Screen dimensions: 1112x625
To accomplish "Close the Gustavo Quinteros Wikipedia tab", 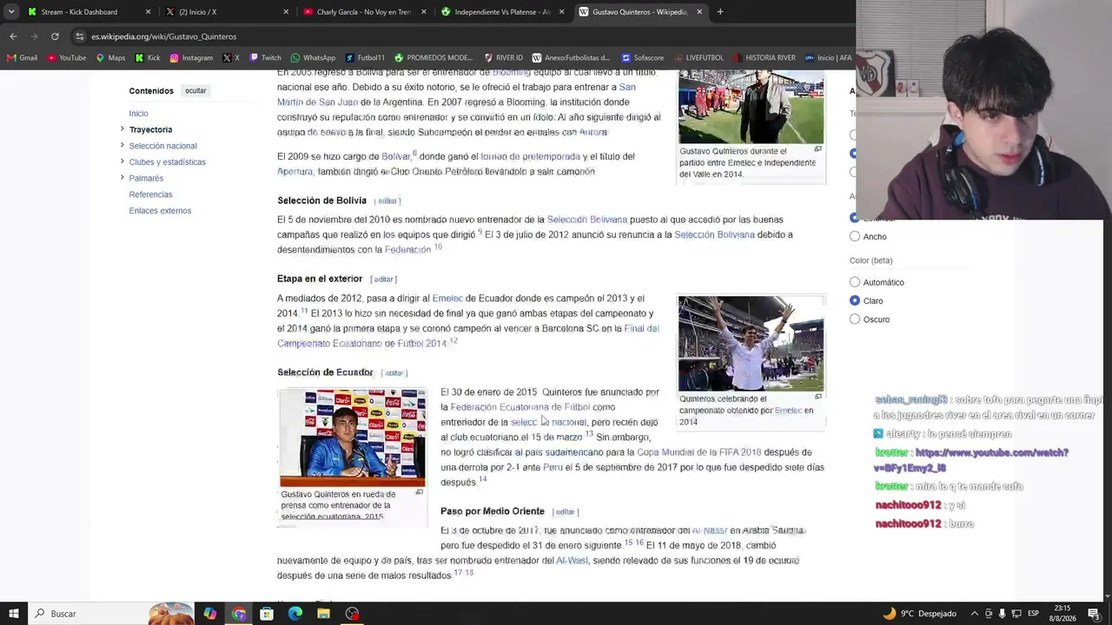I will point(699,12).
